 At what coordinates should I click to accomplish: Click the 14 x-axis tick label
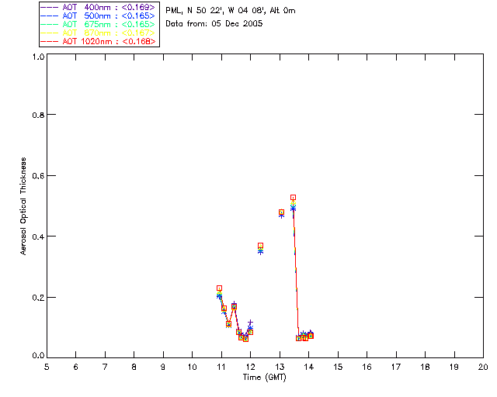tap(309, 367)
